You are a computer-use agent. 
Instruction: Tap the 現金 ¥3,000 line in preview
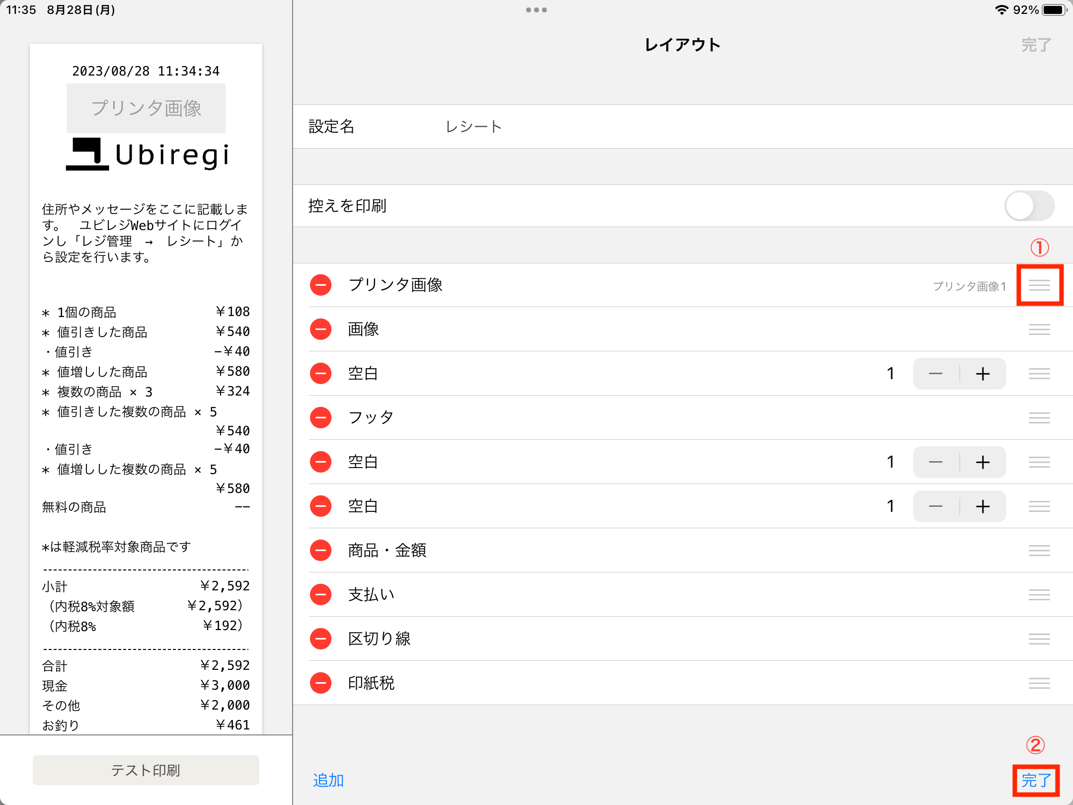[x=146, y=685]
